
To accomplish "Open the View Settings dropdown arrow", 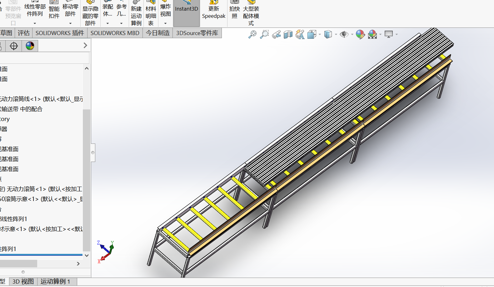I will [x=397, y=34].
